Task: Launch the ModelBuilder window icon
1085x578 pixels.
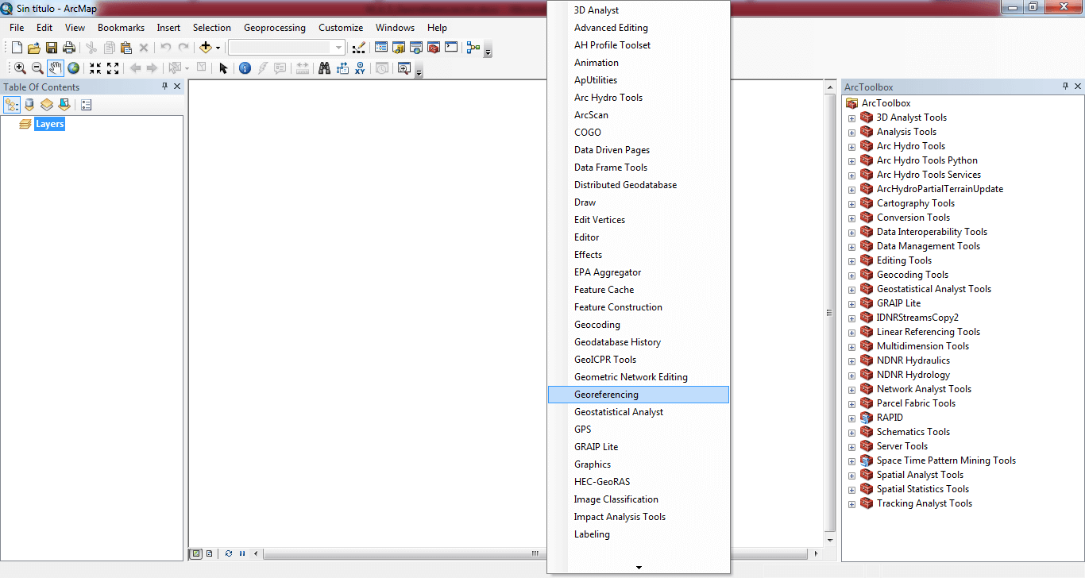Action: (473, 48)
